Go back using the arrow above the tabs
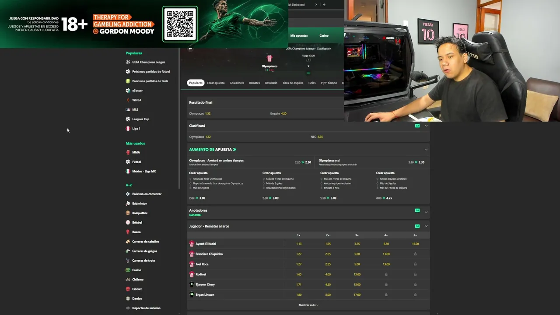Viewport: 560px width, 315px height. (x=190, y=49)
